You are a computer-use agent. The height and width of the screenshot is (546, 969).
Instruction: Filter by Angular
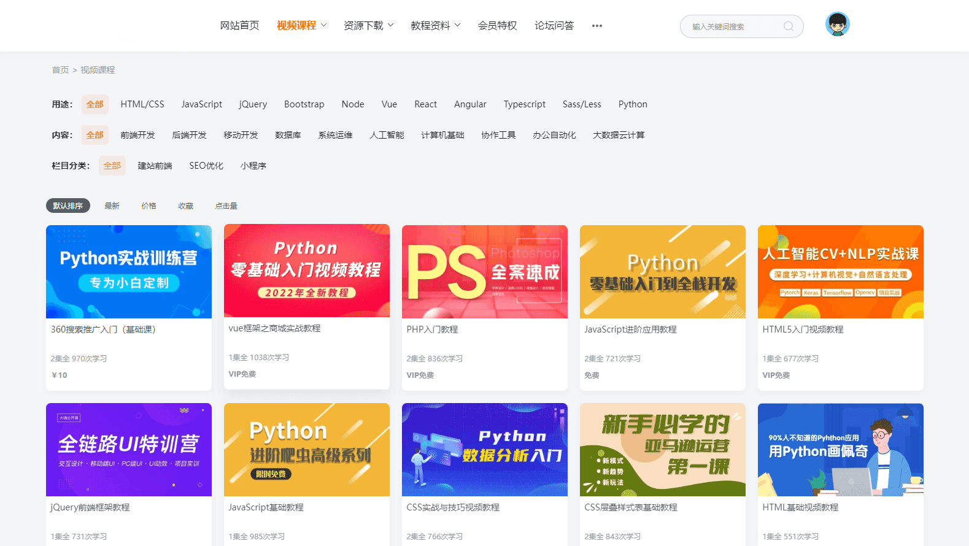coord(470,104)
